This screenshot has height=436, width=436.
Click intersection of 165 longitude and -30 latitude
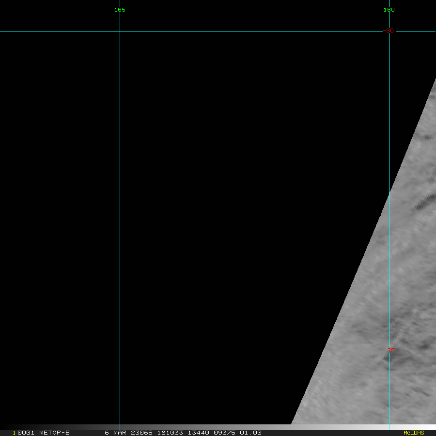click(x=120, y=31)
